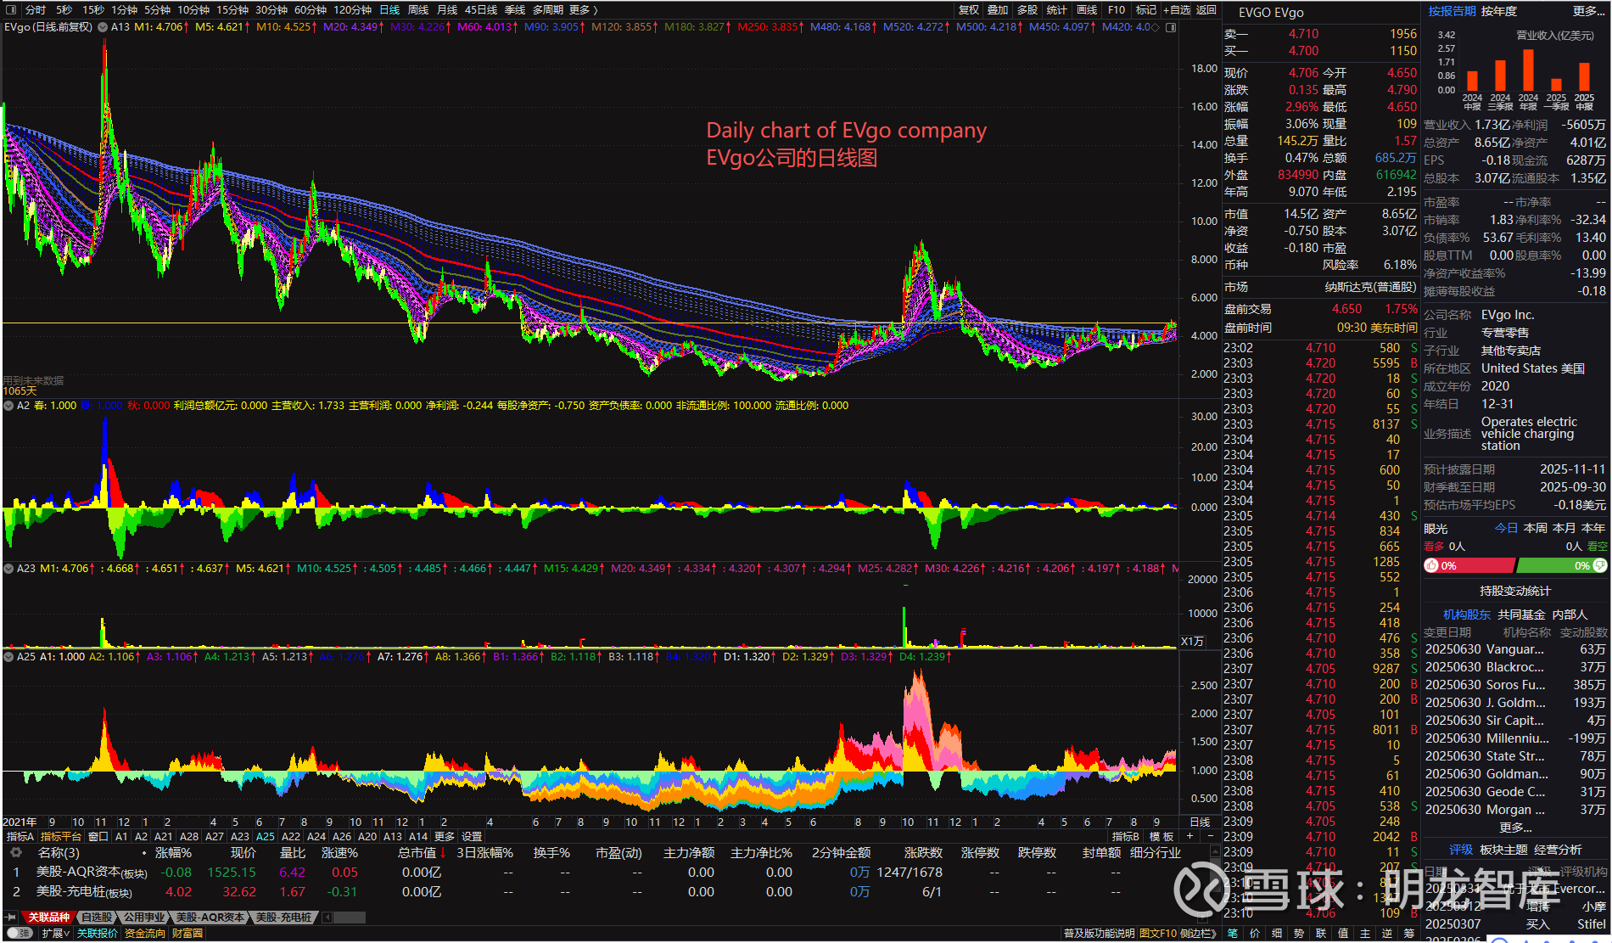
Task: Open the 值 value view in bottom toolbar
Action: (x=1343, y=934)
